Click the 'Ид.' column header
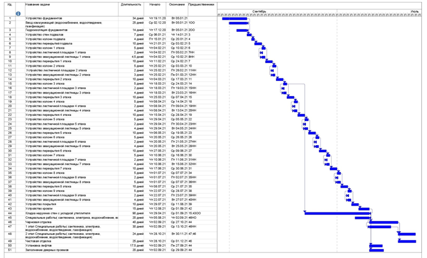427x258 pixels. pos(11,4)
